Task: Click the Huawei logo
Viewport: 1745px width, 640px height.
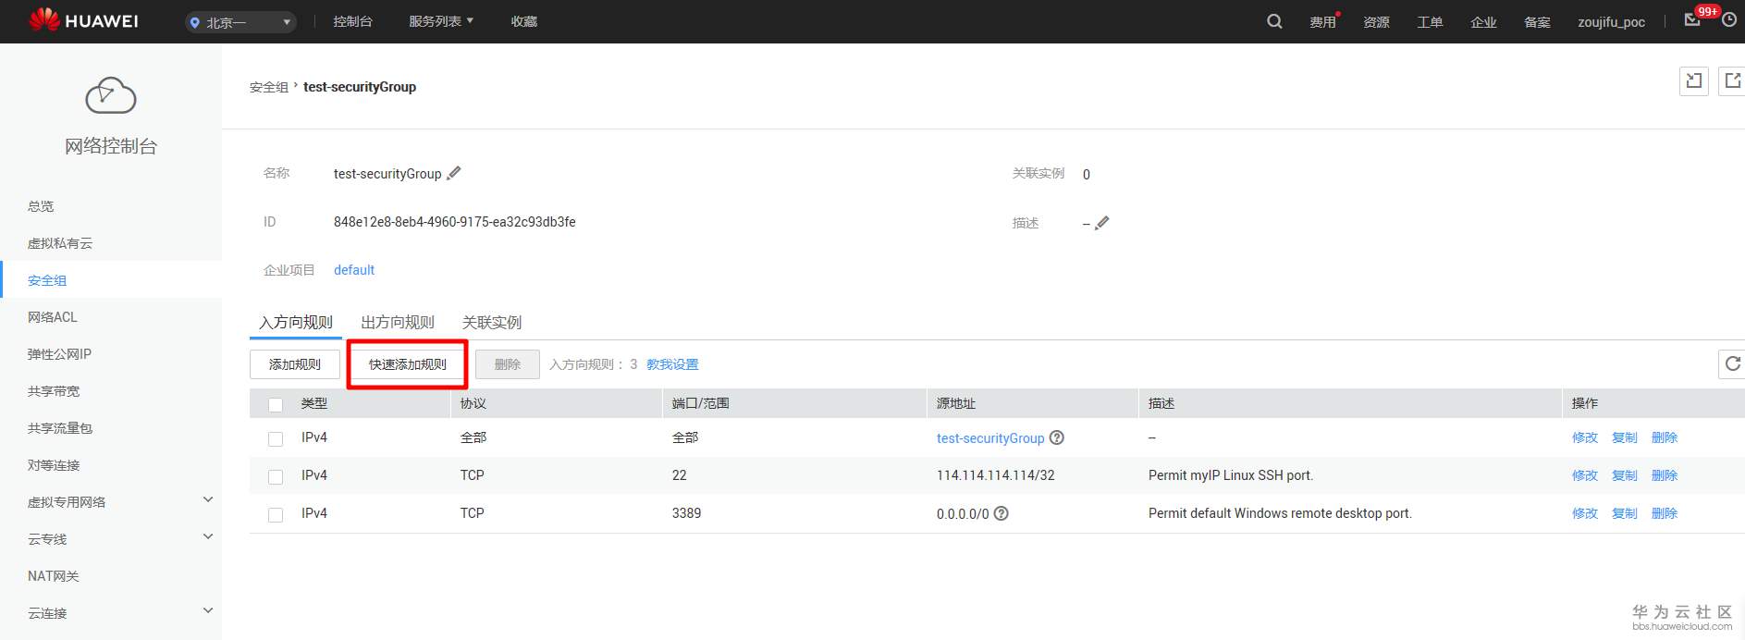Action: point(83,20)
